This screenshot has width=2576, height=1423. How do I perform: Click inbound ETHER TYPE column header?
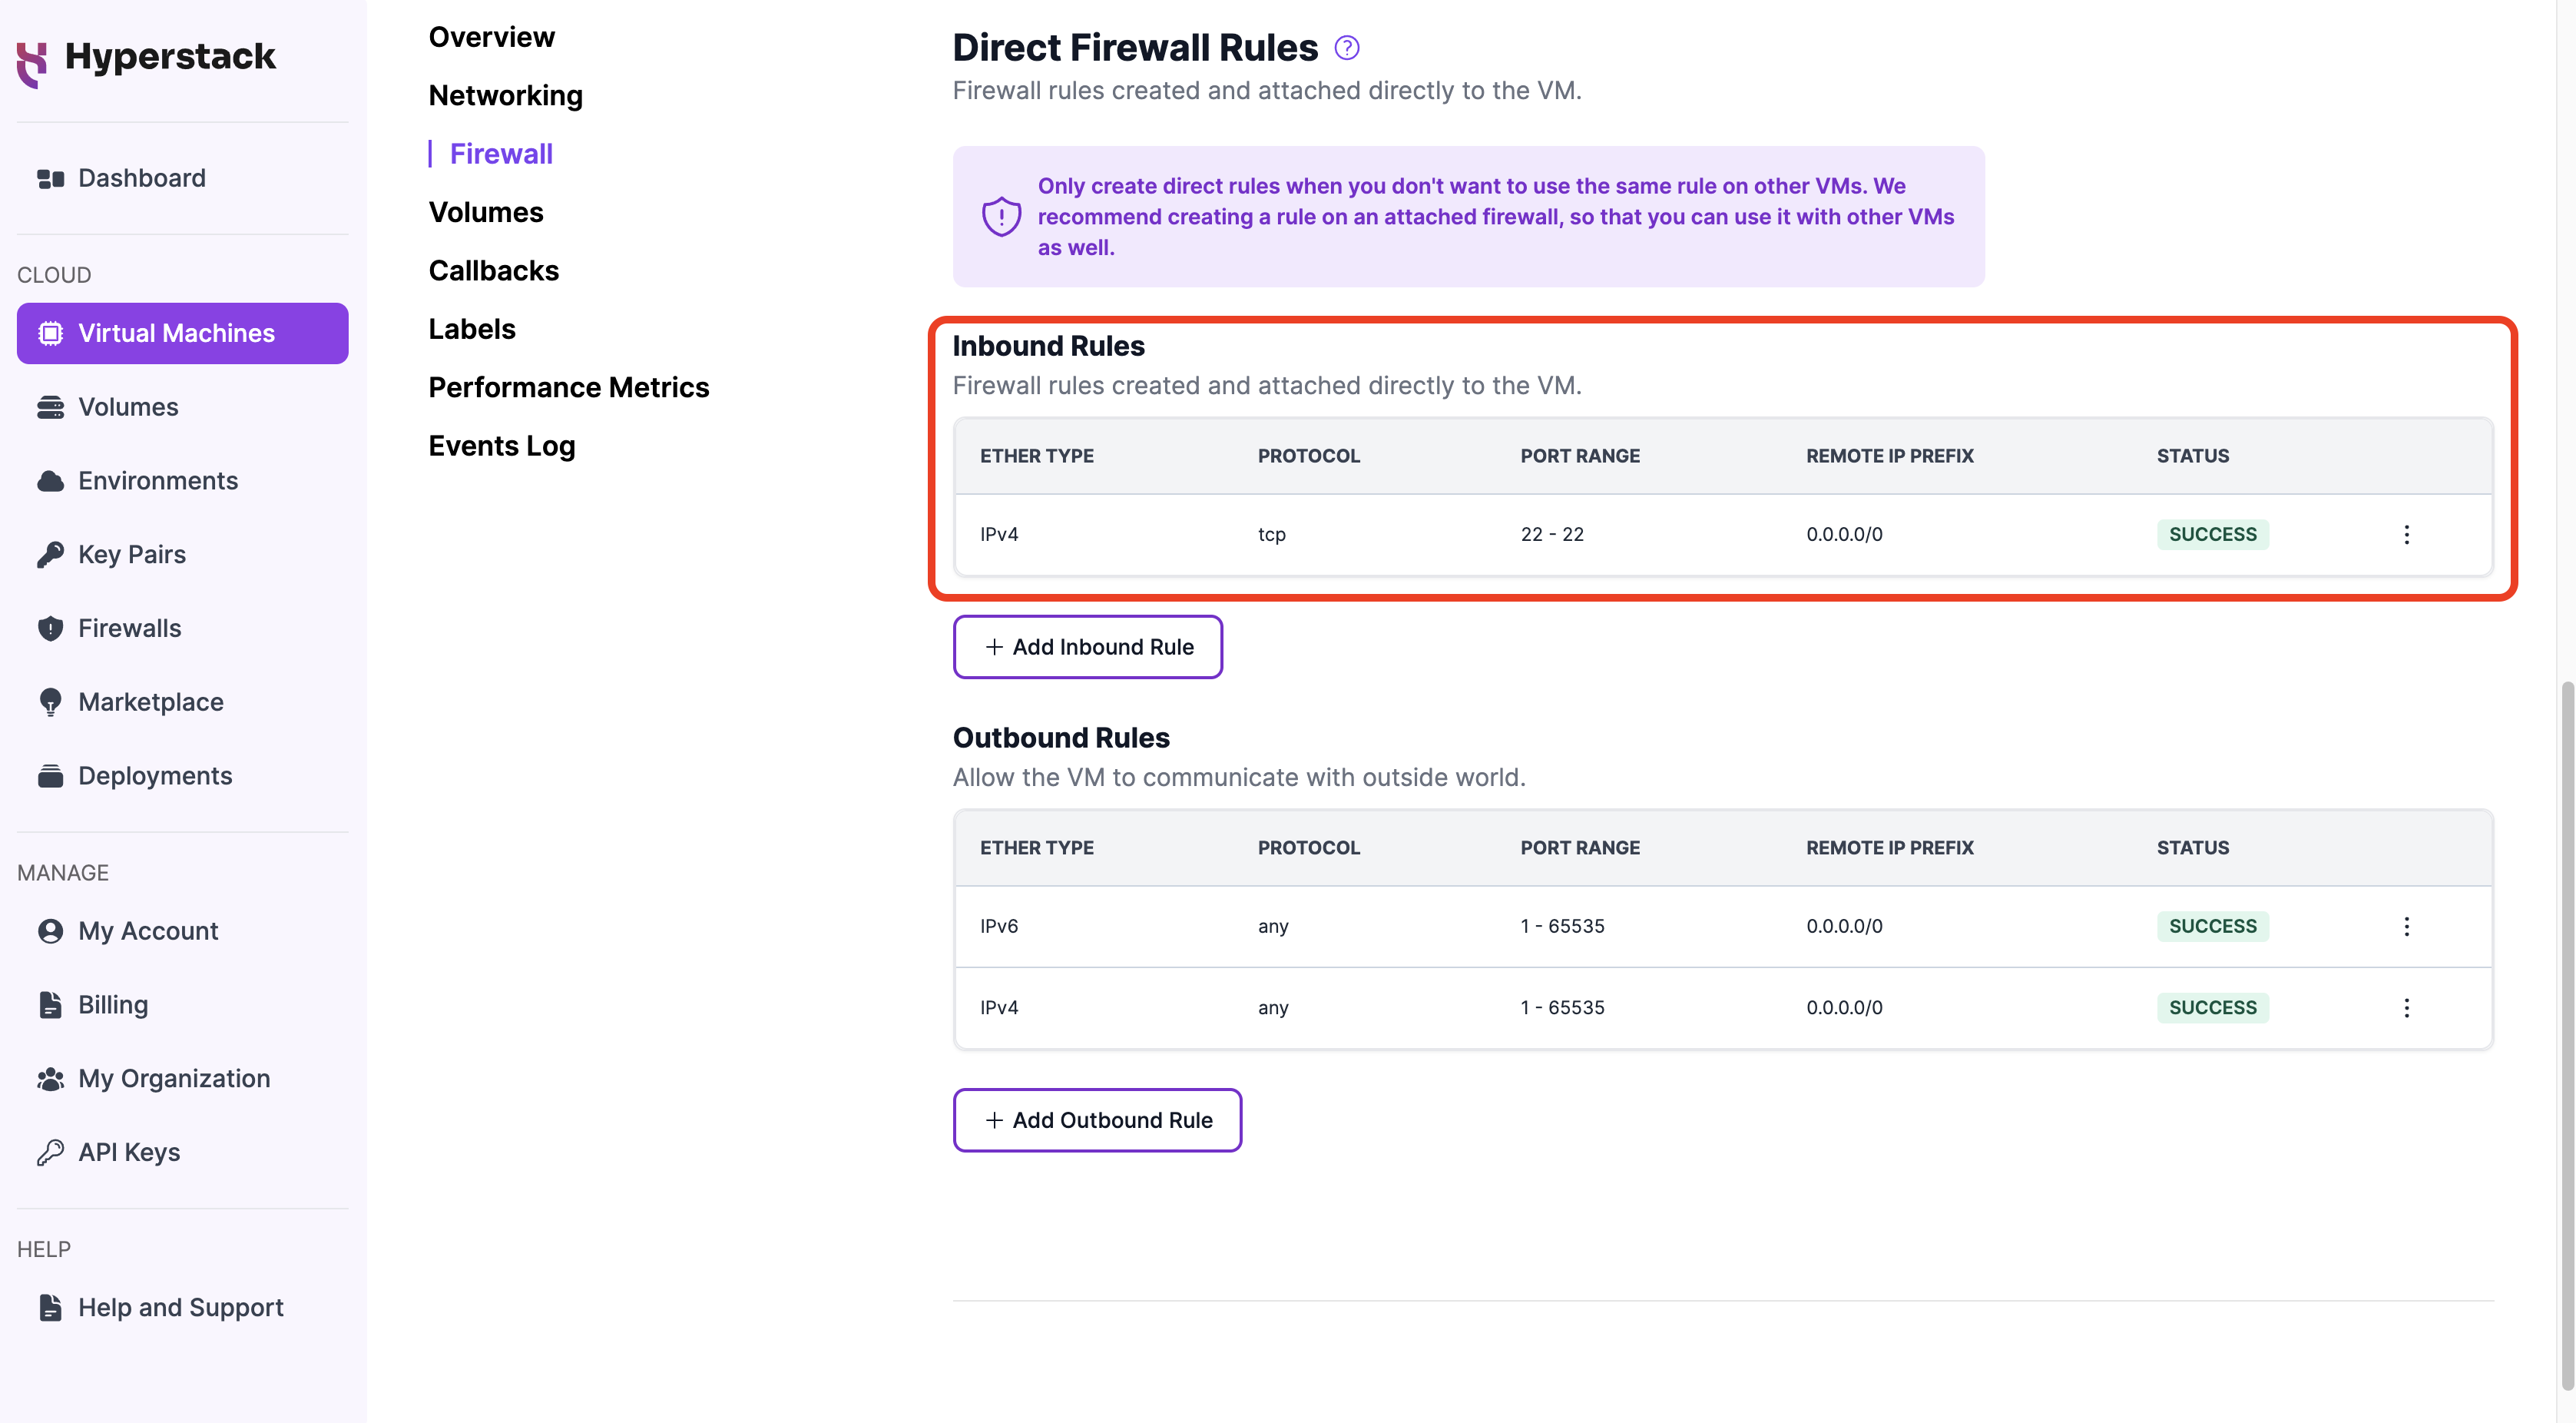click(1036, 456)
